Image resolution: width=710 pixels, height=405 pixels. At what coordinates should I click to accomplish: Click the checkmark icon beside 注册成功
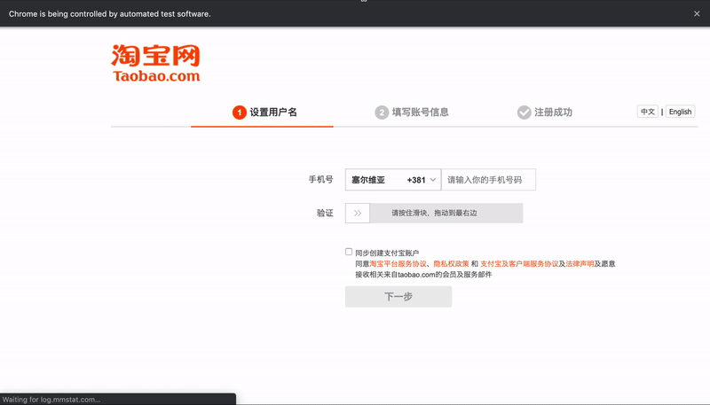(x=524, y=113)
